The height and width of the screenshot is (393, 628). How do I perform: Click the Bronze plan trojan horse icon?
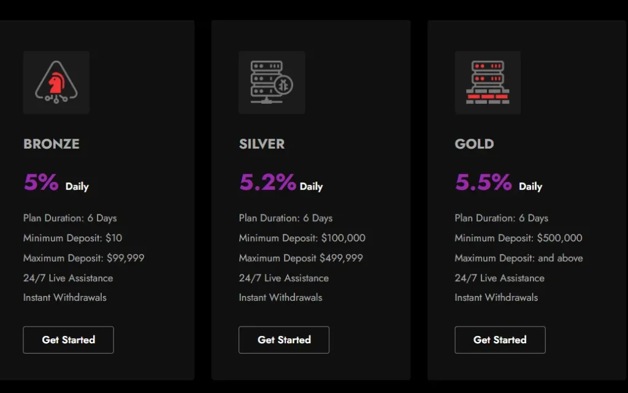pos(56,83)
